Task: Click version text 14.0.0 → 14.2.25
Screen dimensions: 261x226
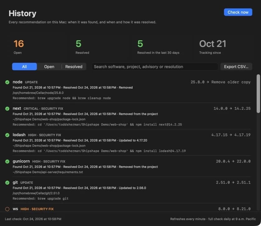Action: (x=232, y=108)
